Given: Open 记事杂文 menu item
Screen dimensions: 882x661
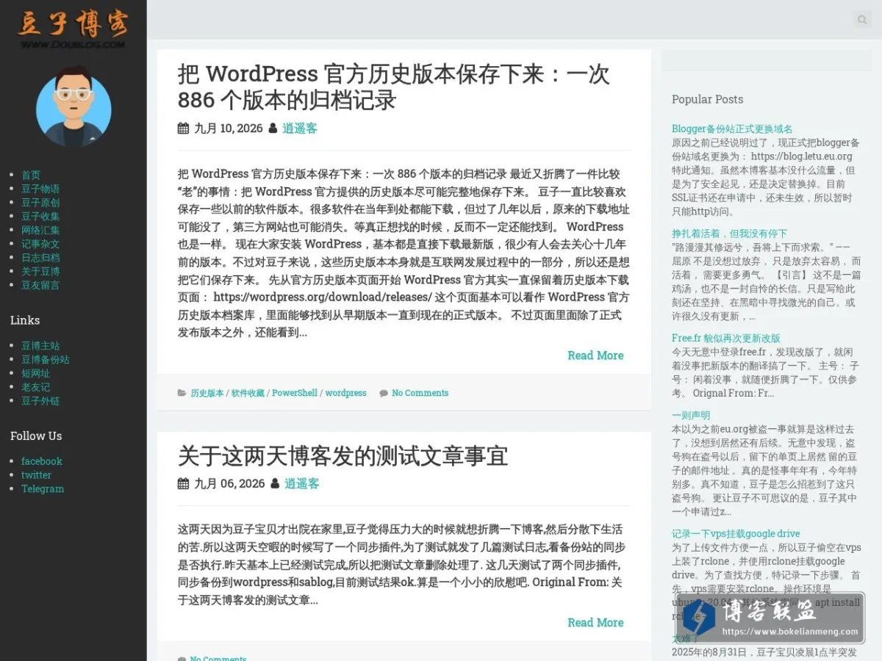Looking at the screenshot, I should click(x=40, y=244).
